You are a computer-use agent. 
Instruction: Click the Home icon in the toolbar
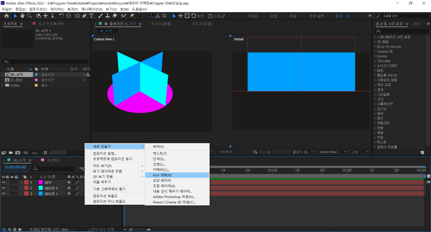(x=7, y=16)
